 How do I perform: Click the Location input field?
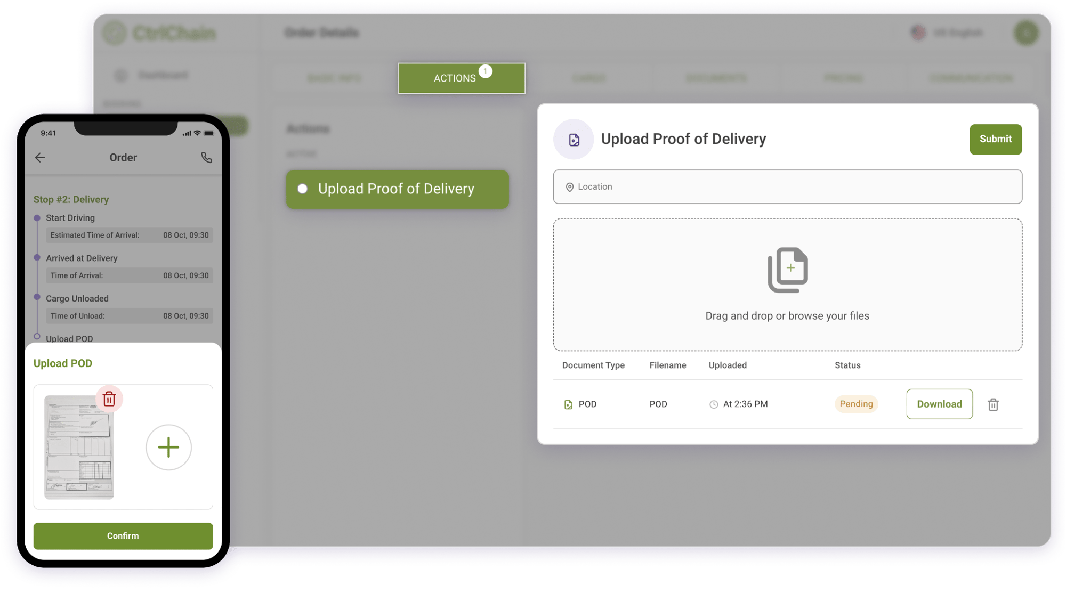coord(788,187)
